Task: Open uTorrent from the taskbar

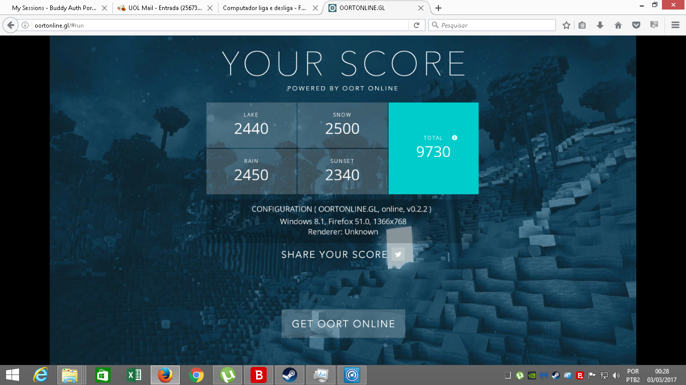Action: (227, 375)
